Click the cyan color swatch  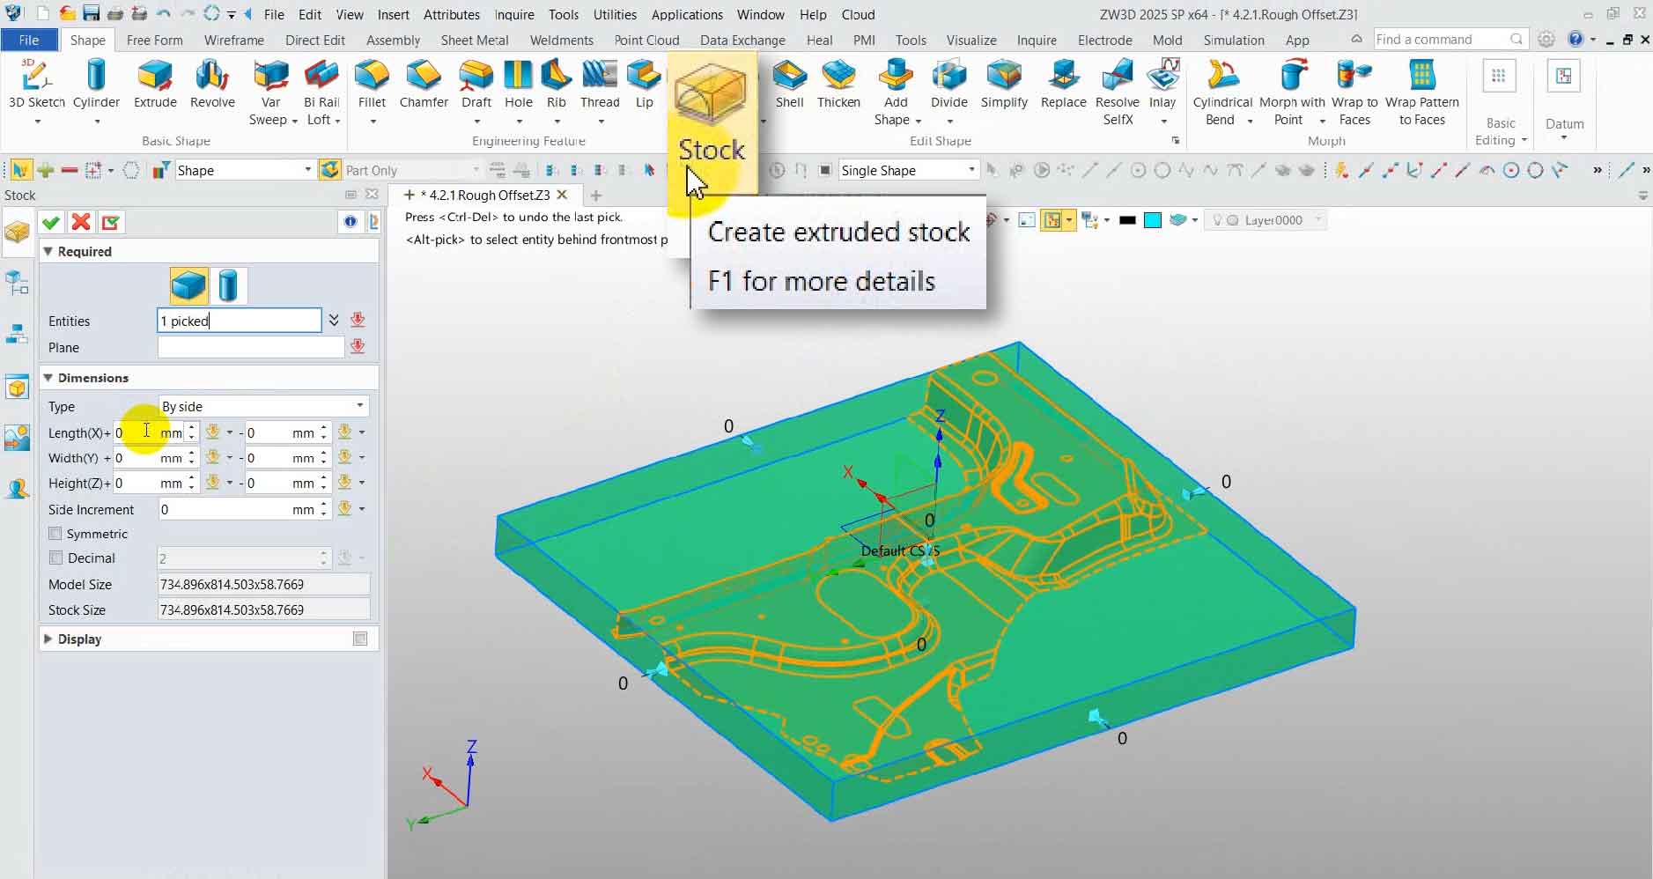pos(1152,220)
